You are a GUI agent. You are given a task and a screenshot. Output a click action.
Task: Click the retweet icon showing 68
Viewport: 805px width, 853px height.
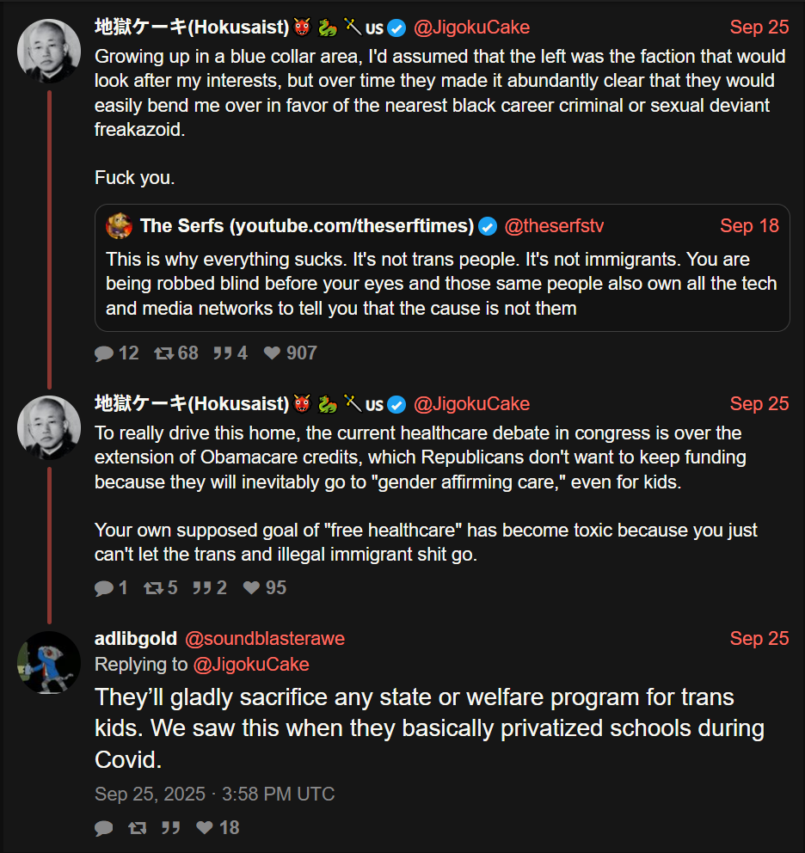163,353
